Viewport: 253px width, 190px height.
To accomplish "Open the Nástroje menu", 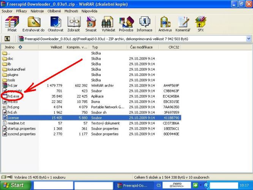I will (37, 11).
